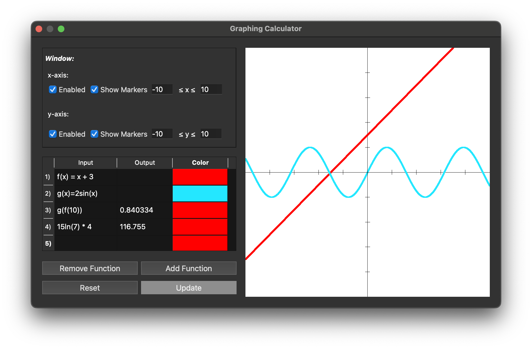The height and width of the screenshot is (349, 532).
Task: Enable the x-axis checkbox
Action: tap(53, 89)
